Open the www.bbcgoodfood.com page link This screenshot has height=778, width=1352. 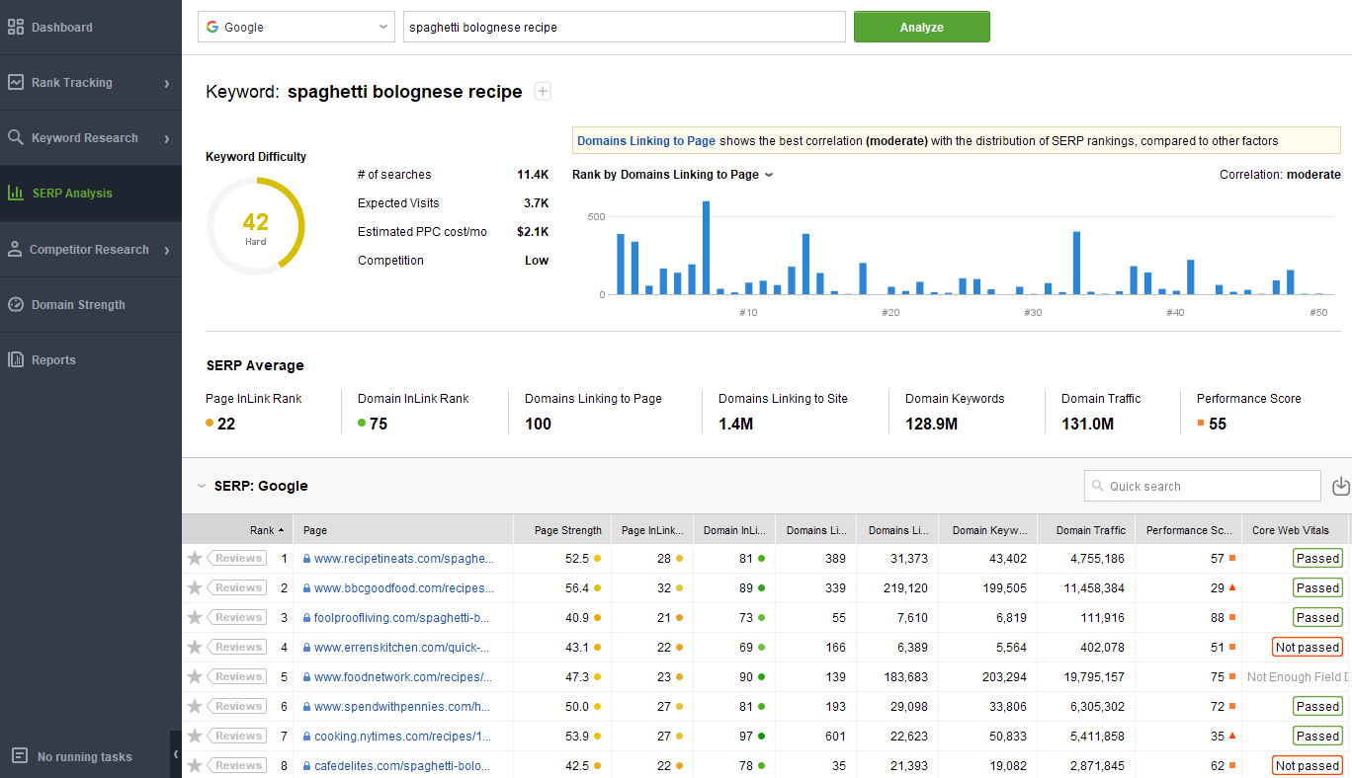[403, 588]
